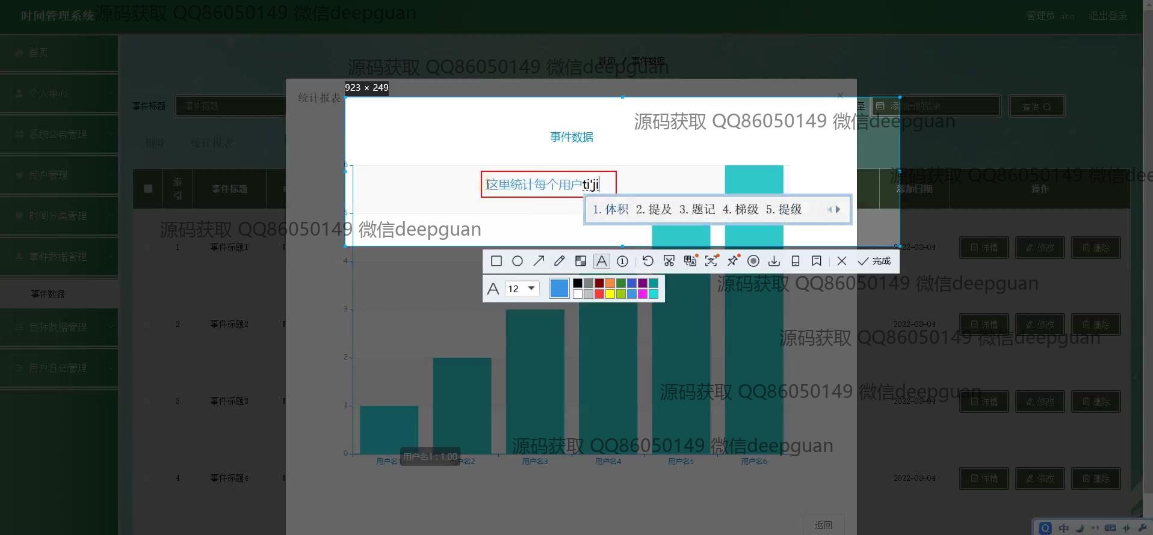Select the numbered step marker tool
1153x535 pixels.
pos(623,261)
